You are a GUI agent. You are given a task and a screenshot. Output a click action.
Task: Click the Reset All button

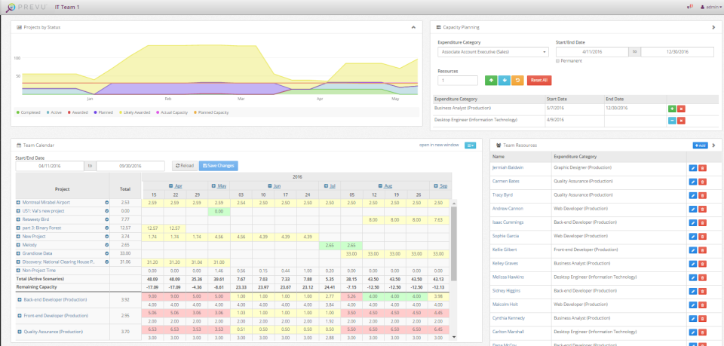538,80
